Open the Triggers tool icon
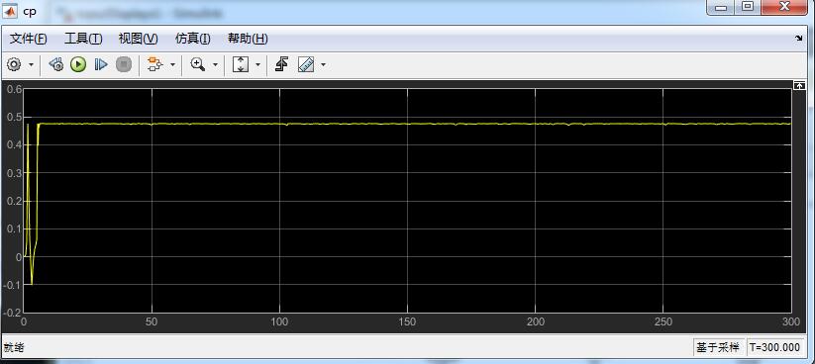This screenshot has height=364, width=815. pyautogui.click(x=281, y=65)
